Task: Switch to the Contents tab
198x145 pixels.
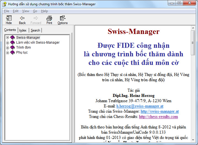Action: click(10, 30)
